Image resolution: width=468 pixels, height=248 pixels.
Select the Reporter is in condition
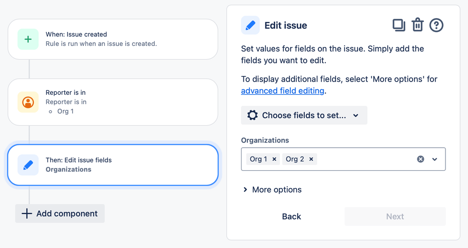pos(113,102)
